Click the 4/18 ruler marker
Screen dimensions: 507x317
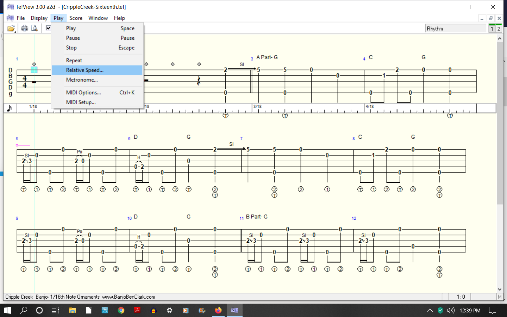point(370,106)
